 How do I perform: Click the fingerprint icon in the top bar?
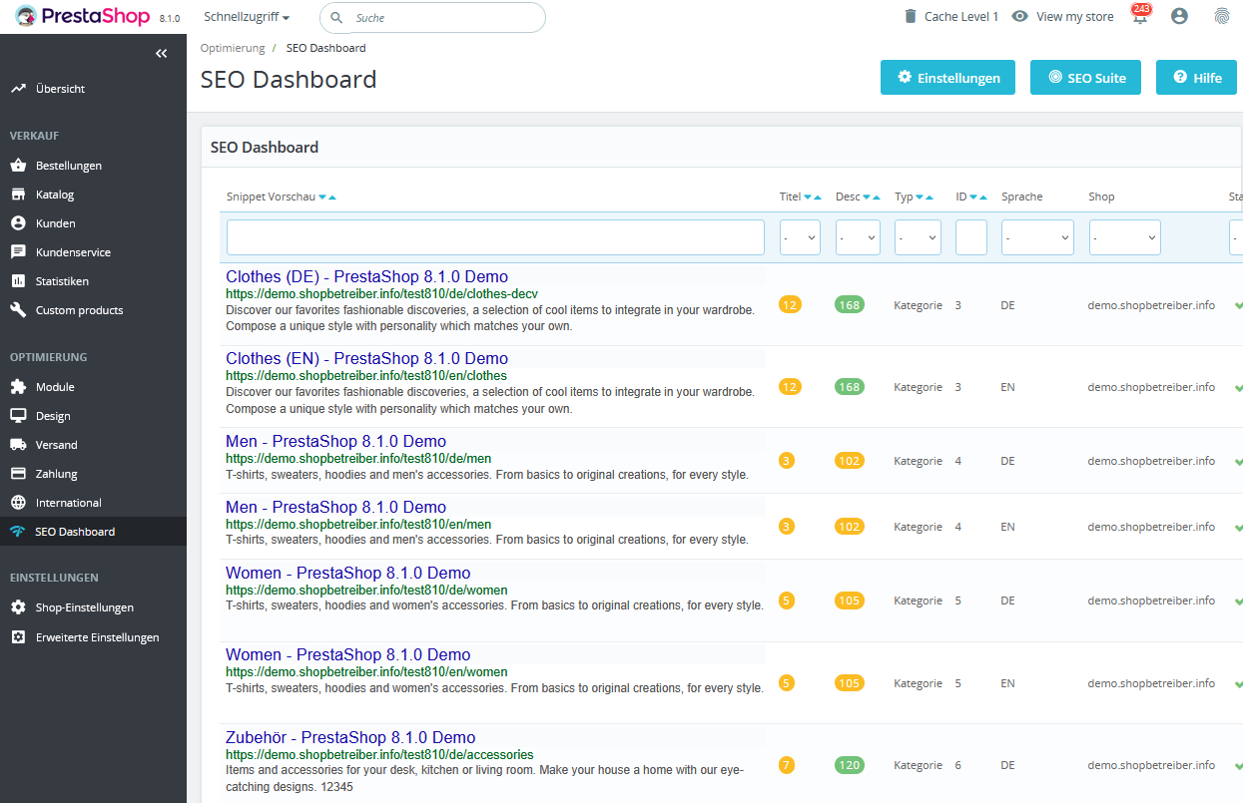pos(1222,17)
